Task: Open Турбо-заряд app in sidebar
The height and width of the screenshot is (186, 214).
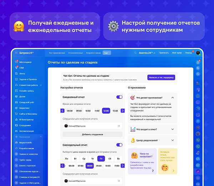Action: coord(25,160)
